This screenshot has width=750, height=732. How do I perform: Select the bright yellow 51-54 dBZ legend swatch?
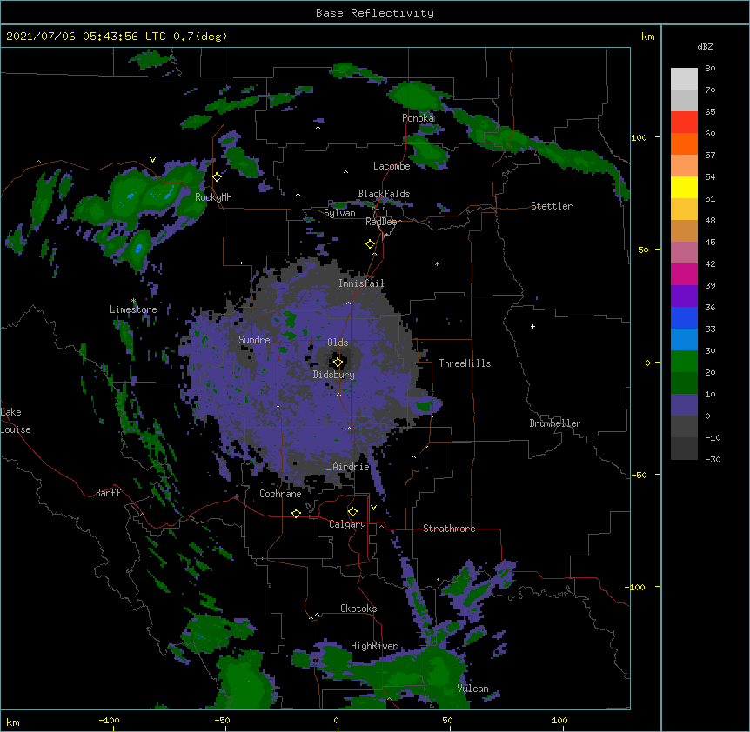tap(684, 187)
